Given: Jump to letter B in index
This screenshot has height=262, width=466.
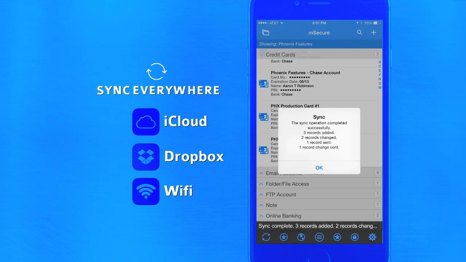Looking at the screenshot, I should (380, 62).
